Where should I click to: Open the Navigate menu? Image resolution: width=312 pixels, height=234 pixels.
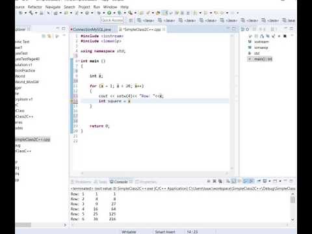click(53, 7)
